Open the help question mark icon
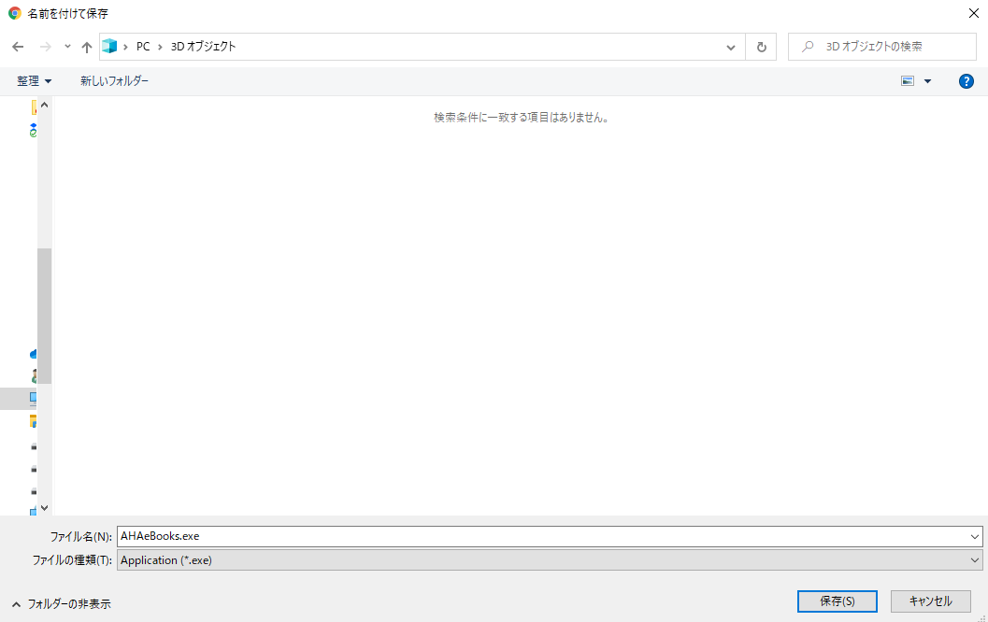This screenshot has height=622, width=988. point(967,81)
